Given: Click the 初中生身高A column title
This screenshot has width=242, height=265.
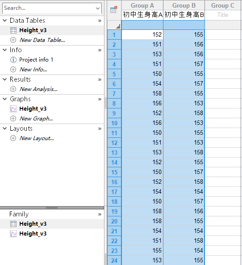Looking at the screenshot, I should coord(142,15).
